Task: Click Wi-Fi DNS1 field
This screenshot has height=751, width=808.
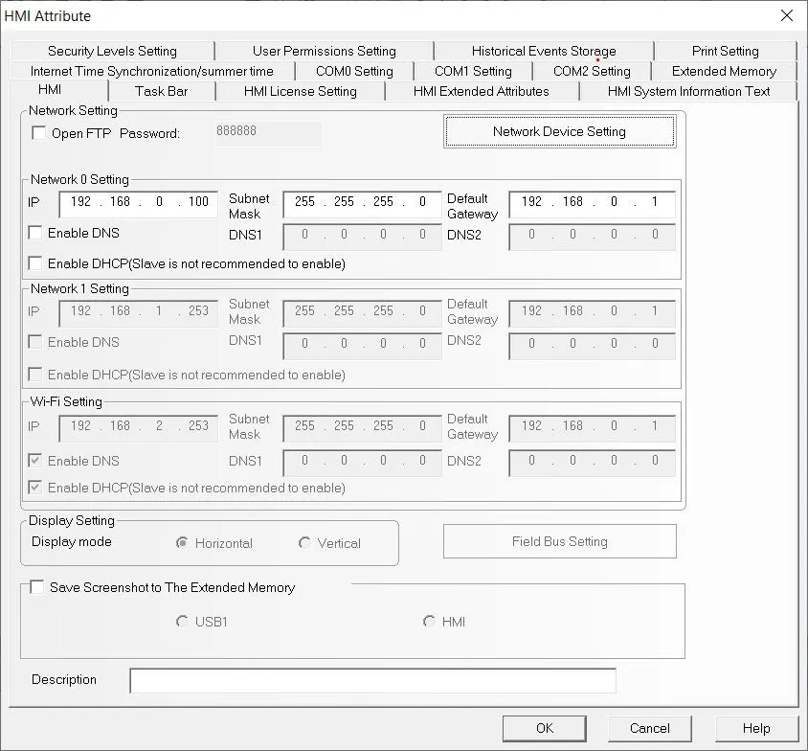Action: [x=362, y=463]
